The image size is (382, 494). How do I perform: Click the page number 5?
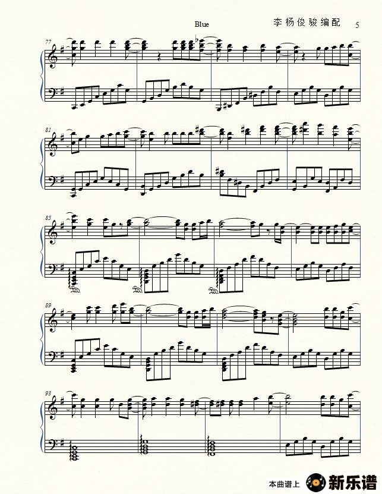pos(357,25)
